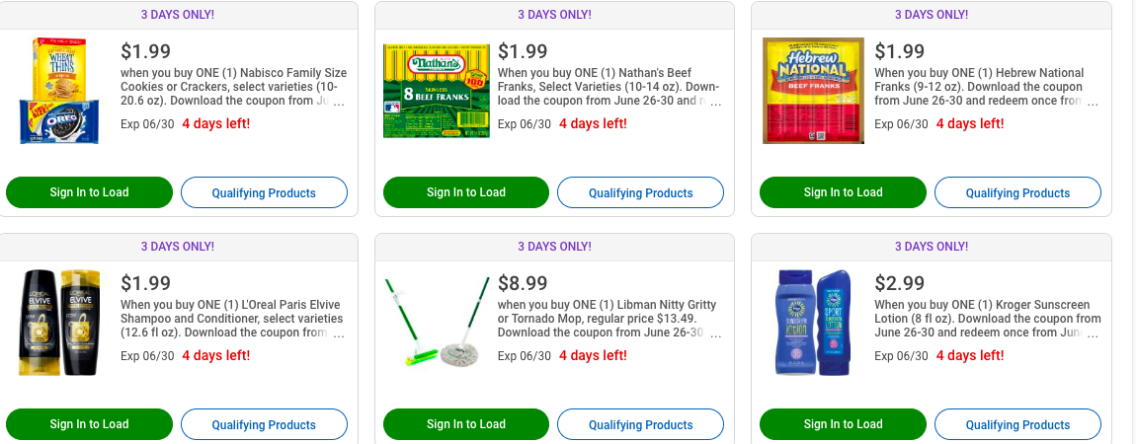
Task: View Qualifying Products for Nathan's Beef Franks
Action: coord(640,192)
